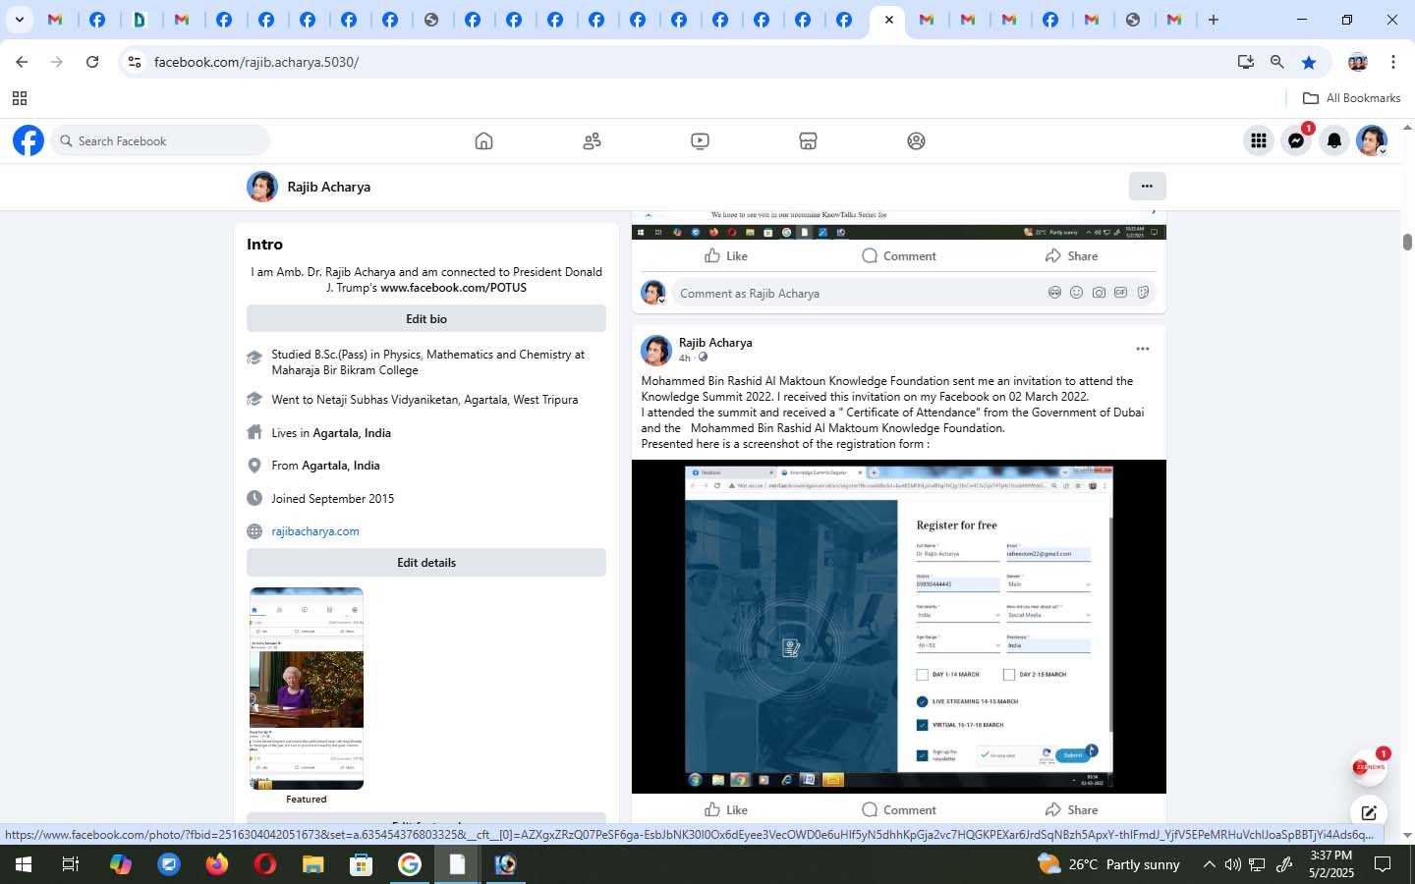Open the account profile picture menu
Image resolution: width=1415 pixels, height=884 pixels.
[x=1371, y=140]
